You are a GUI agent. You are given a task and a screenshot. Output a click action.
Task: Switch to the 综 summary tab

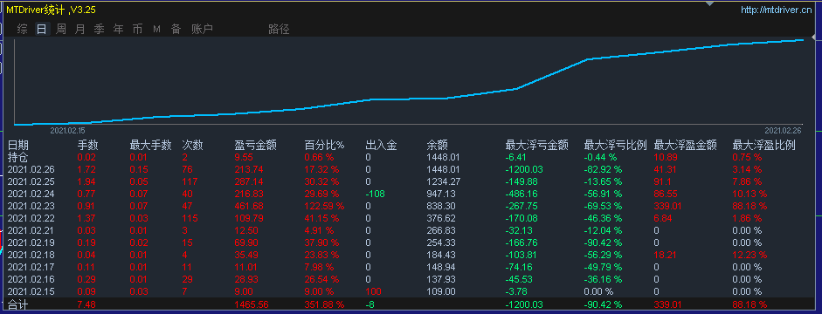click(22, 30)
